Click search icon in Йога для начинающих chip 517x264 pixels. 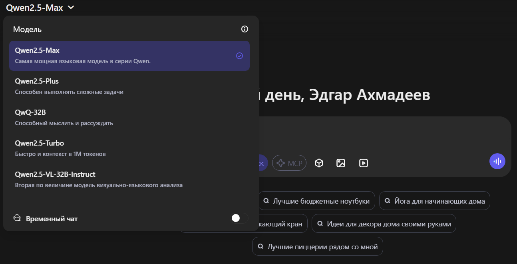[x=387, y=201]
